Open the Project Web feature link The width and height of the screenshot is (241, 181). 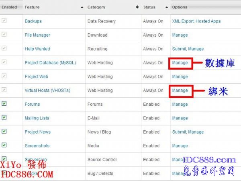[37, 76]
